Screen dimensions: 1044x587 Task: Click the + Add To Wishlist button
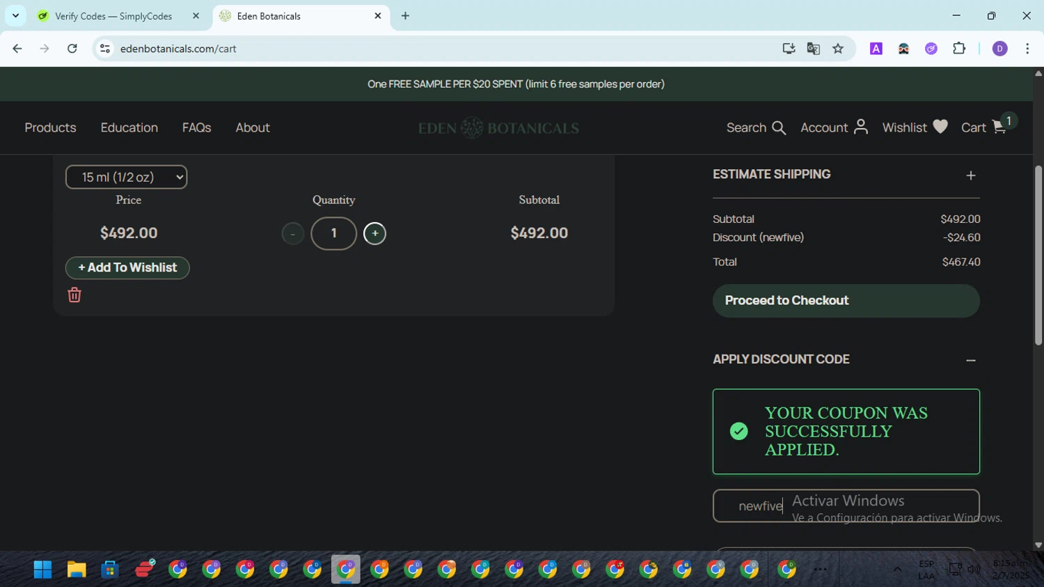[127, 268]
